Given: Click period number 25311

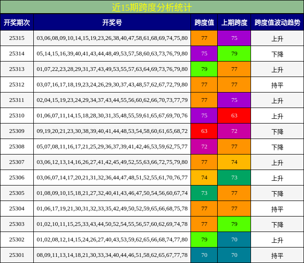Looking at the screenshot, I should [x=17, y=100].
